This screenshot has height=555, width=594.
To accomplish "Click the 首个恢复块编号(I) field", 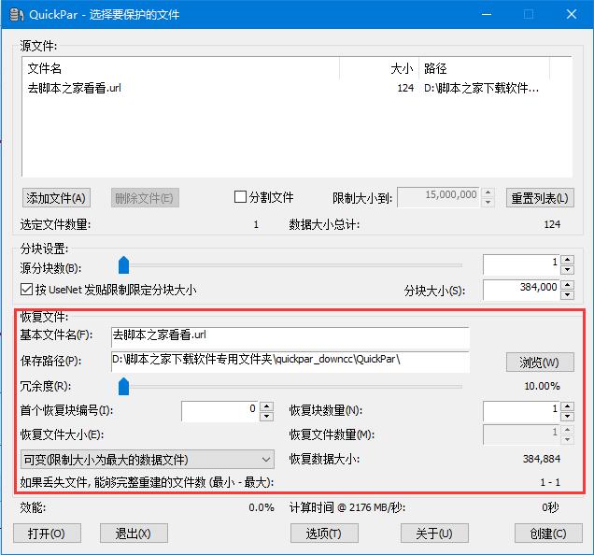I will [220, 411].
